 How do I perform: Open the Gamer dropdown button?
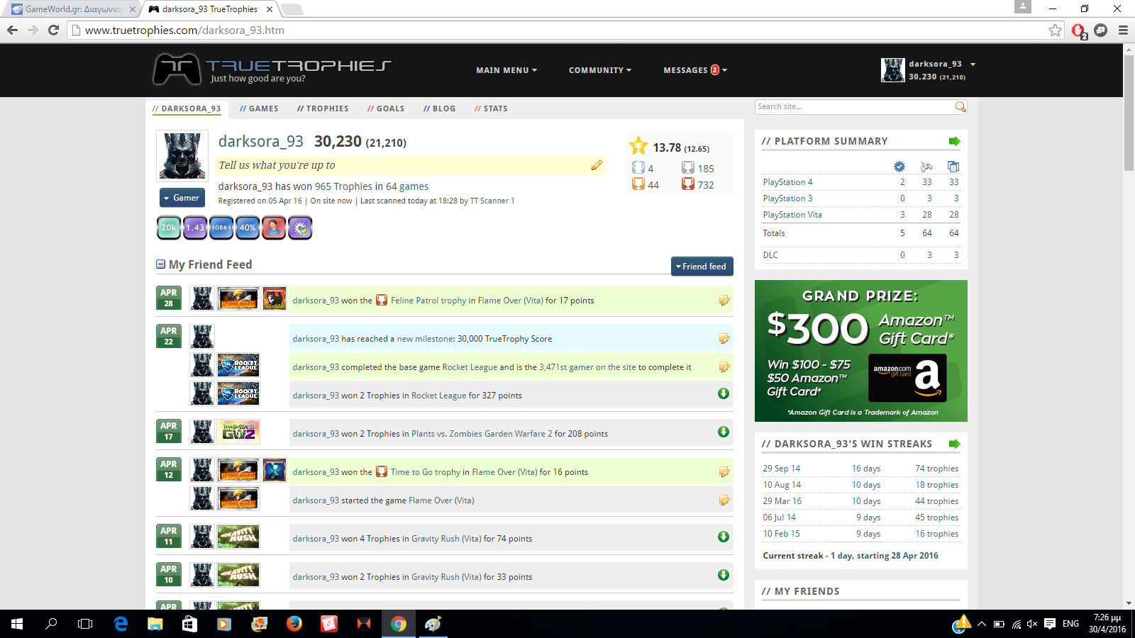[182, 198]
